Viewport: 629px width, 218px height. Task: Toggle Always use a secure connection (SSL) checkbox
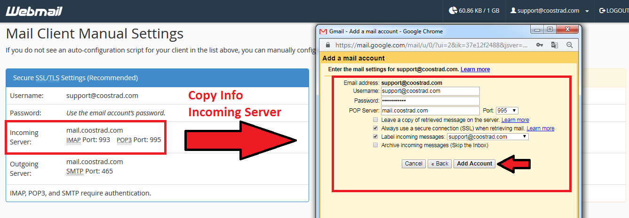pos(375,128)
